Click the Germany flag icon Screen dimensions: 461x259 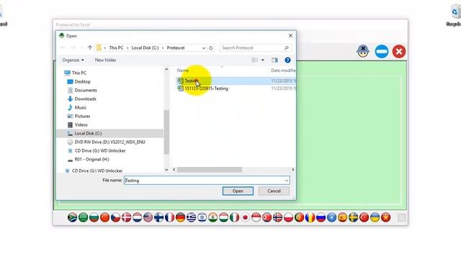180,217
